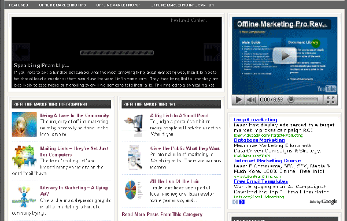Click the large play overlay on the video
347x221 pixels.
click(285, 56)
